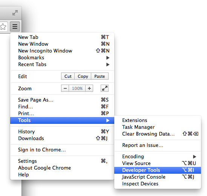Choose Print… menu item
The height and width of the screenshot is (196, 207).
pyautogui.click(x=62, y=113)
